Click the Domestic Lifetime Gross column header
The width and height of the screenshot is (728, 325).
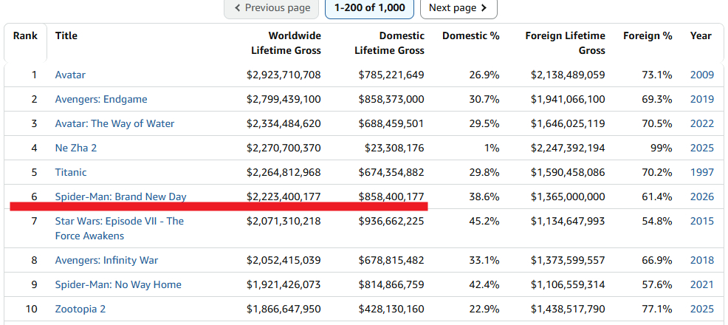[390, 43]
